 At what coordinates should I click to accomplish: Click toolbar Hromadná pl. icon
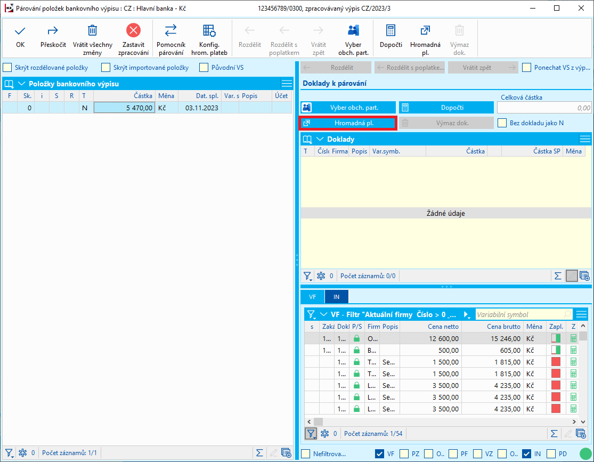(425, 30)
